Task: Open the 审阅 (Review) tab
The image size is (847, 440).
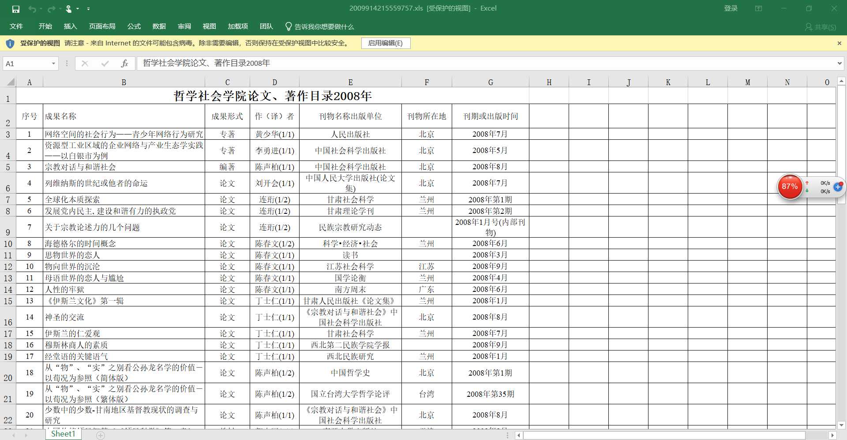Action: (184, 26)
